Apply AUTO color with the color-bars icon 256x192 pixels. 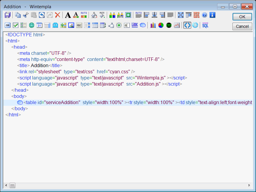click(x=84, y=15)
